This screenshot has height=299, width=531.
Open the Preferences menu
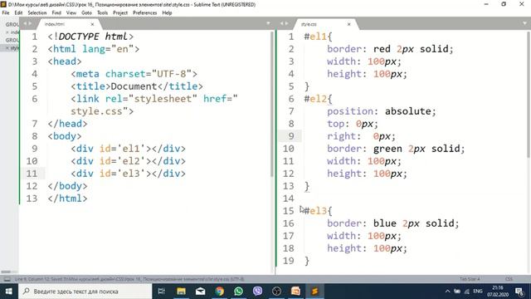tap(144, 13)
